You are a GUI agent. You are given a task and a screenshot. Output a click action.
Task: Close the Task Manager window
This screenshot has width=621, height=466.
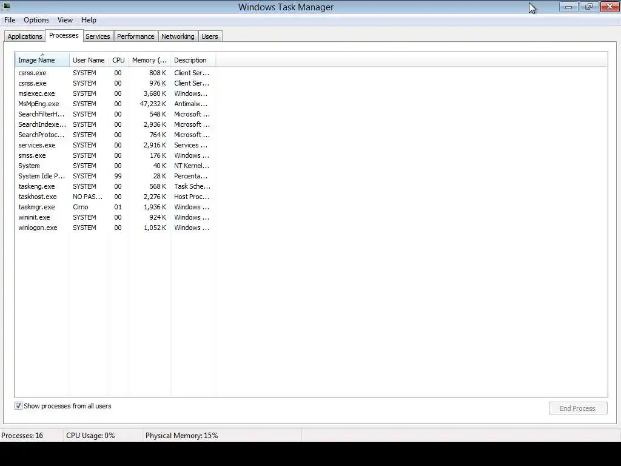pyautogui.click(x=610, y=7)
